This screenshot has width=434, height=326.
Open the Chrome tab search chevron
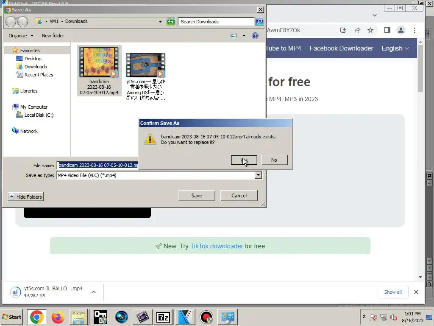[375, 15]
